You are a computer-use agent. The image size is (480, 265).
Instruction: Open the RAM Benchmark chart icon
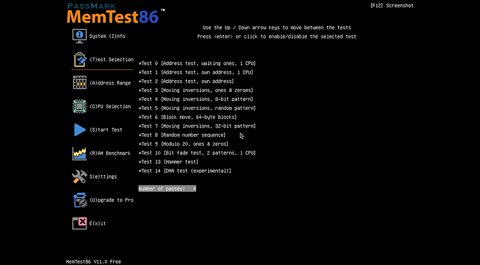coord(80,153)
